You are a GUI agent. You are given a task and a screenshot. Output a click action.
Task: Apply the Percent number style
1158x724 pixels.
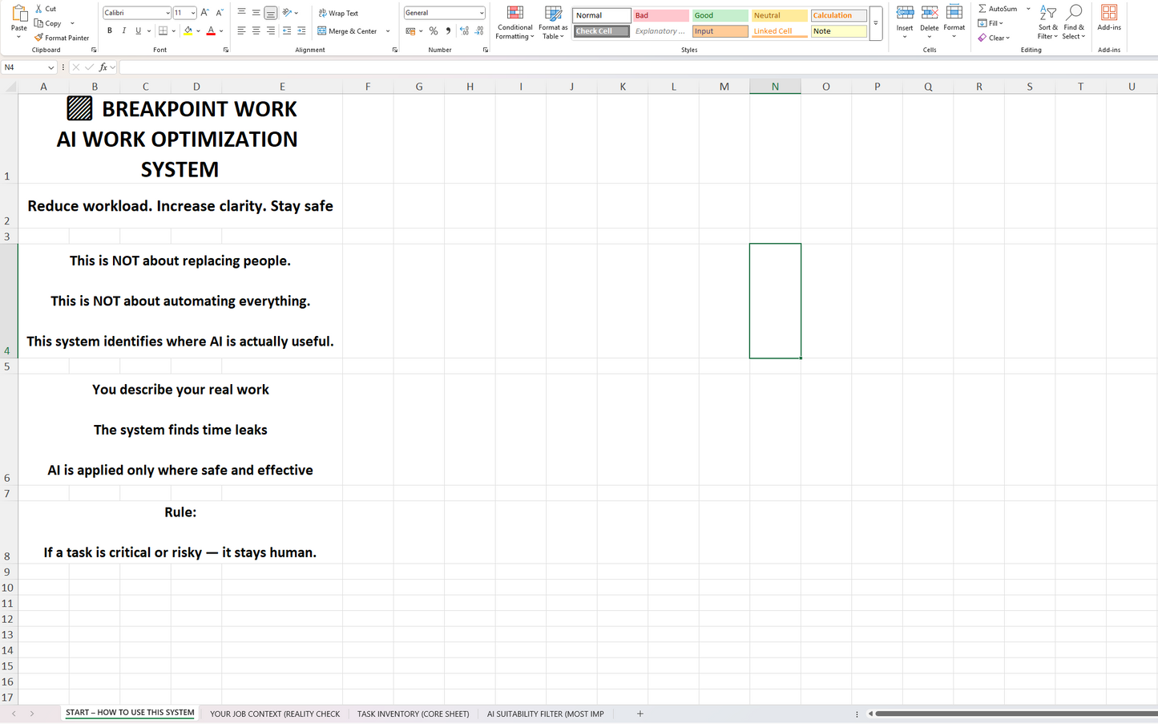[433, 30]
